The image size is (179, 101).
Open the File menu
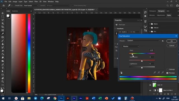coord(6,2)
